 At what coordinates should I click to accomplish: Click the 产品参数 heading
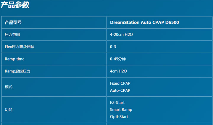pyautogui.click(x=15, y=5)
